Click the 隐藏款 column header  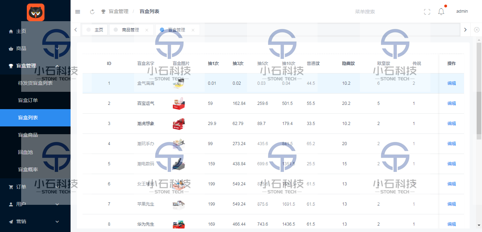pos(348,64)
